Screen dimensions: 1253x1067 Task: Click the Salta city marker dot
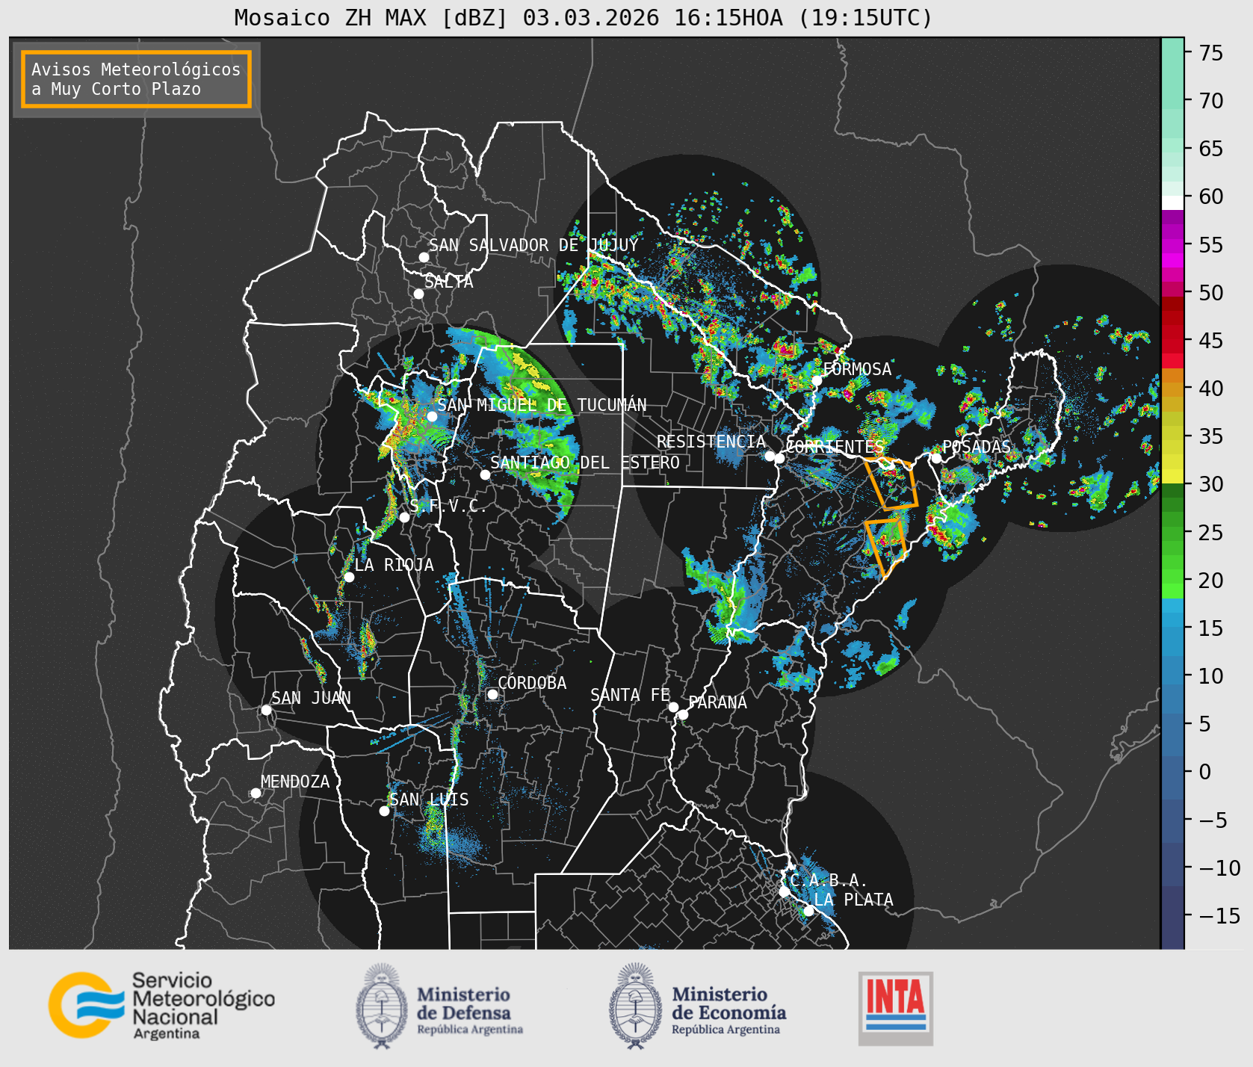click(419, 294)
